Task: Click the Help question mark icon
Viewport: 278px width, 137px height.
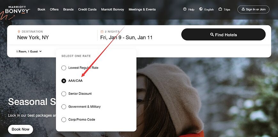Action: pos(185,9)
